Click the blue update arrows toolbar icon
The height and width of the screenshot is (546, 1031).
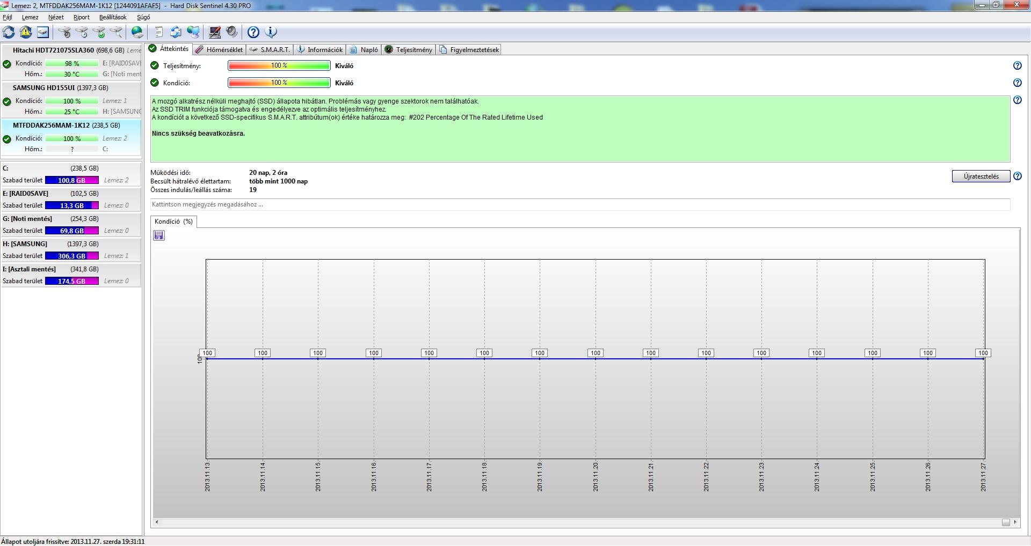[x=176, y=32]
